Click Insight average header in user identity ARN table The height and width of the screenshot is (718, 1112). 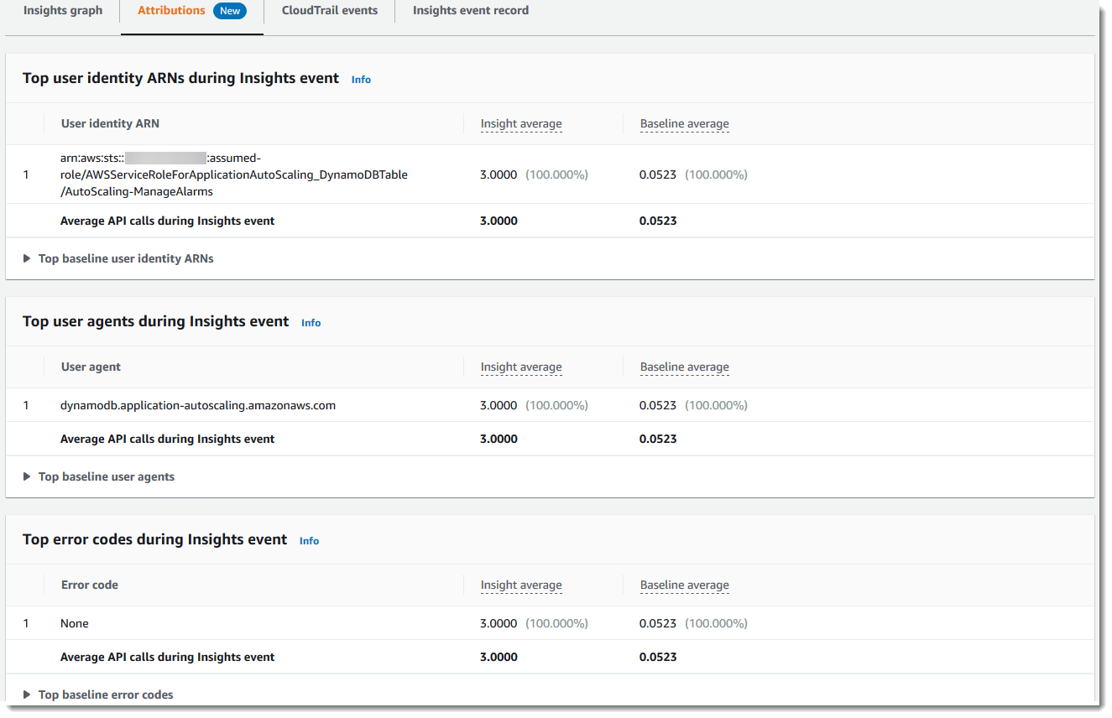[x=520, y=124]
